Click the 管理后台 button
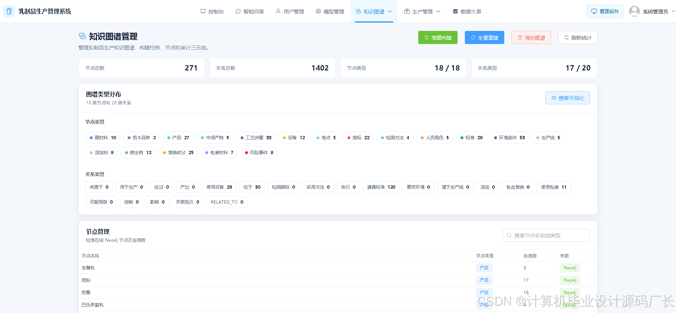 pos(605,11)
